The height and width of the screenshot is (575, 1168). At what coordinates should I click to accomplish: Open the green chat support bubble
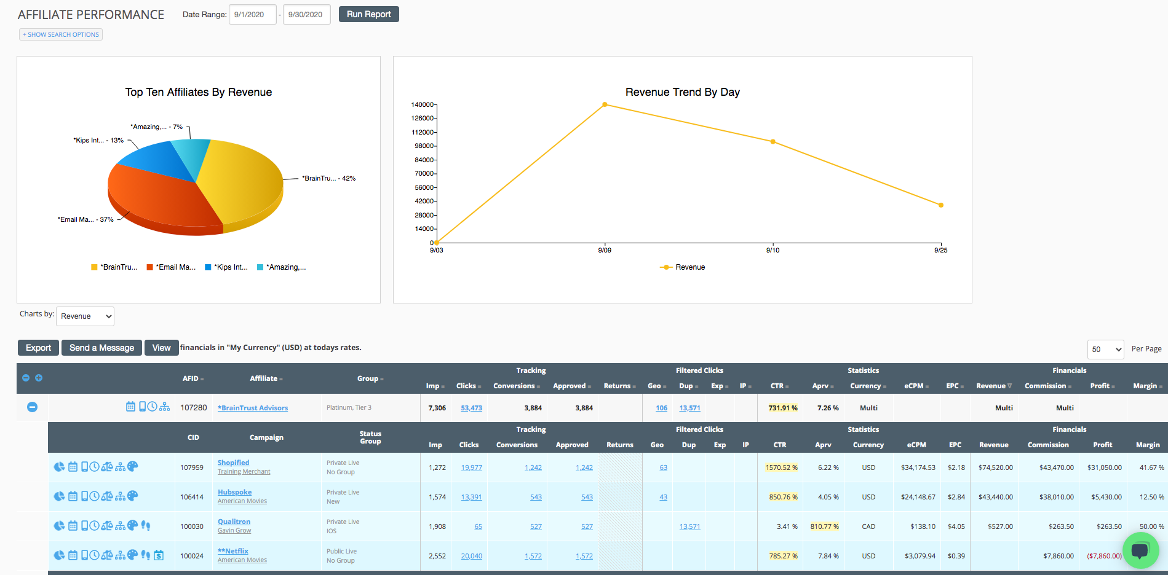(1140, 550)
